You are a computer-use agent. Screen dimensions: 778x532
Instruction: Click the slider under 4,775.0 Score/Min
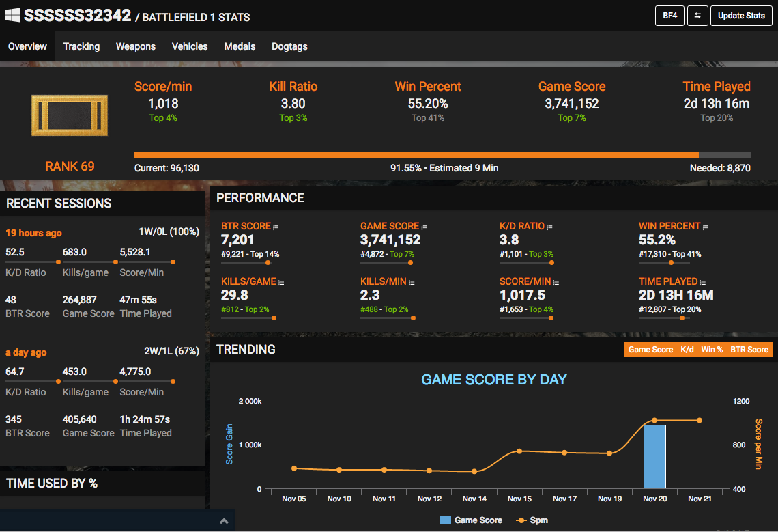[147, 382]
